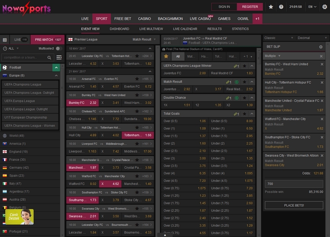Viewport: 330px width, 237px height.
Task: Click link icon in Total Goals header
Action: pos(236,114)
